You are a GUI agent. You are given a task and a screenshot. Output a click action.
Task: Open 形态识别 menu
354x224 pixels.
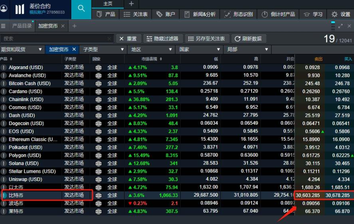pyautogui.click(x=238, y=14)
